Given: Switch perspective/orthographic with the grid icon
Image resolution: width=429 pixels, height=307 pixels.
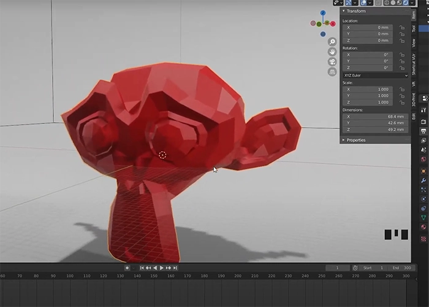Looking at the screenshot, I should 332,71.
